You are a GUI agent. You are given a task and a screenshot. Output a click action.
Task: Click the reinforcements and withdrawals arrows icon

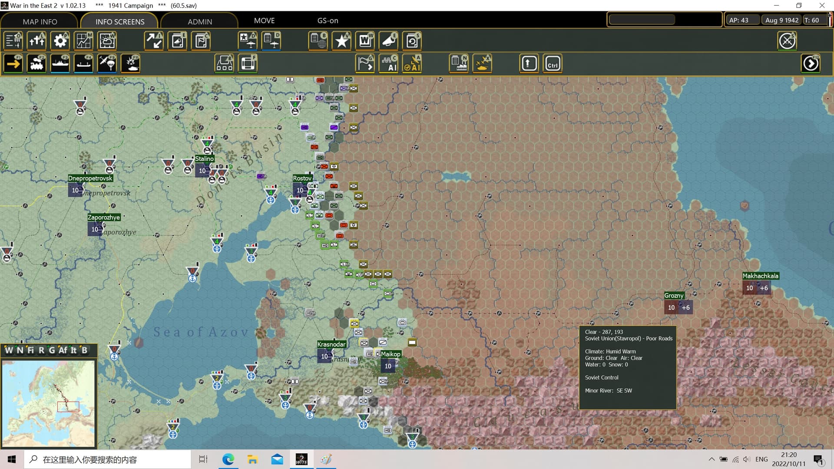coord(154,41)
